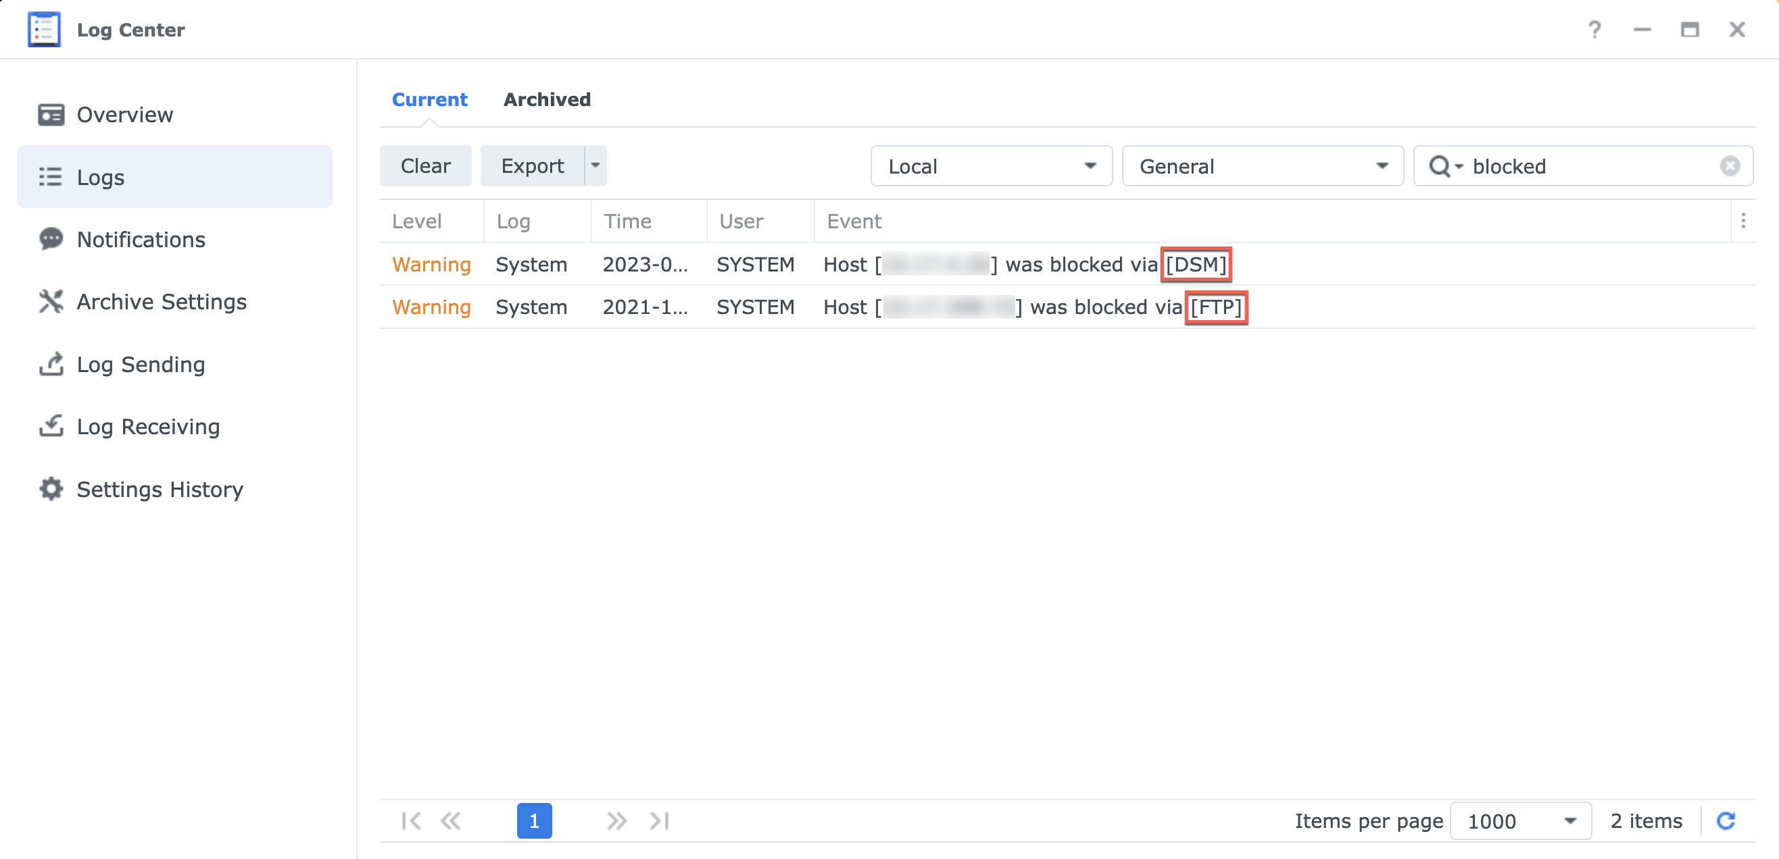Open the Log Center help

1595,30
